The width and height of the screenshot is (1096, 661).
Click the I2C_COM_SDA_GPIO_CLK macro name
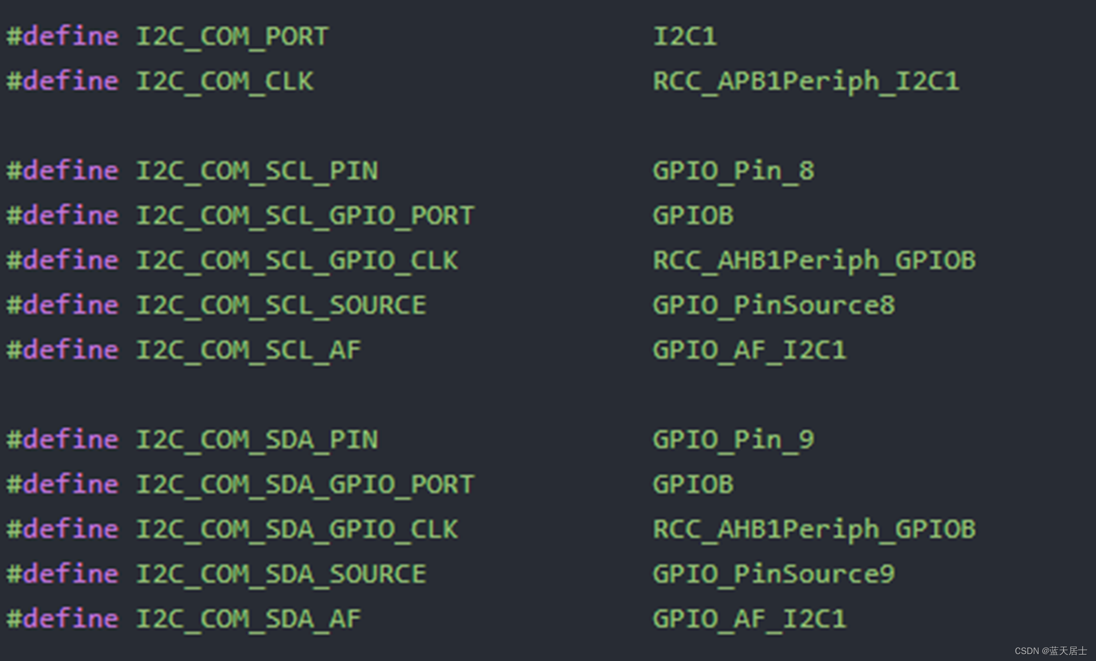(x=297, y=530)
